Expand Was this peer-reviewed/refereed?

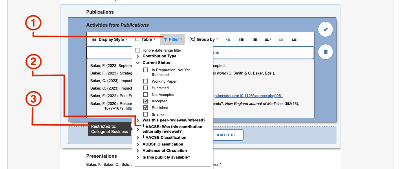coord(138,120)
